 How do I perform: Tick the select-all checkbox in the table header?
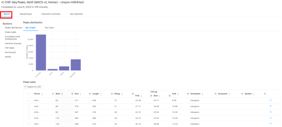28,94
